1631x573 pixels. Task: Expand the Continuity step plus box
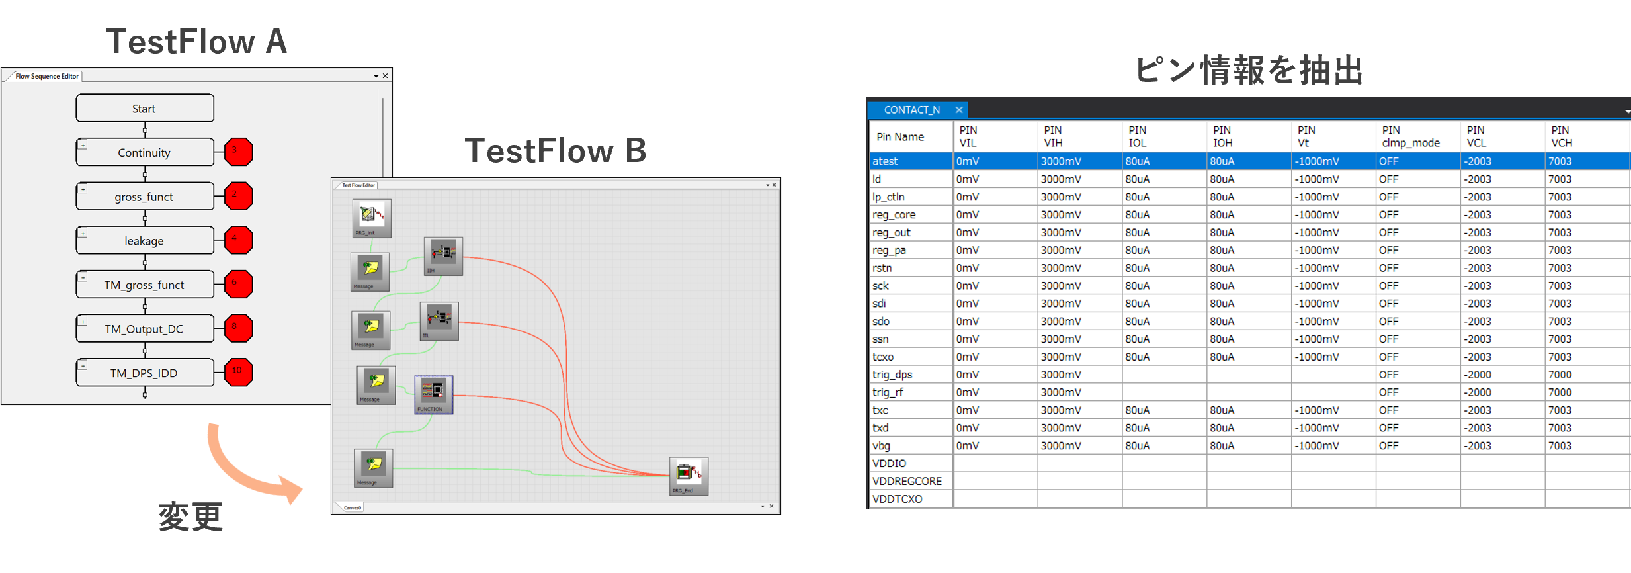(83, 145)
